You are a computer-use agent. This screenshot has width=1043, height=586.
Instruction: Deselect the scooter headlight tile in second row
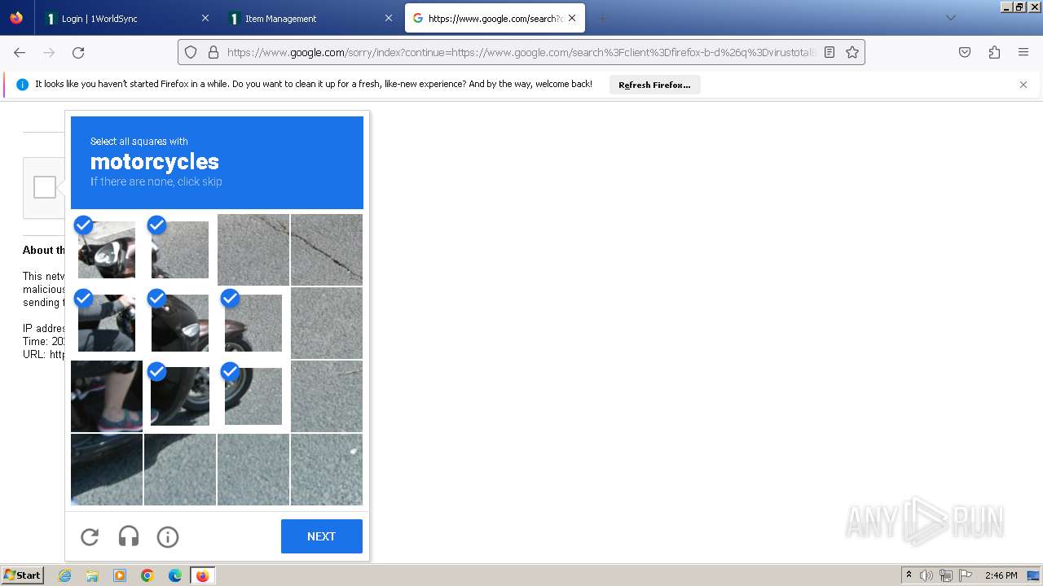click(180, 323)
